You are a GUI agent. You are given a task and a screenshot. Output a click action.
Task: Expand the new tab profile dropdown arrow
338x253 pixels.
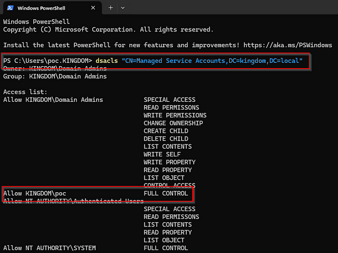(123, 8)
